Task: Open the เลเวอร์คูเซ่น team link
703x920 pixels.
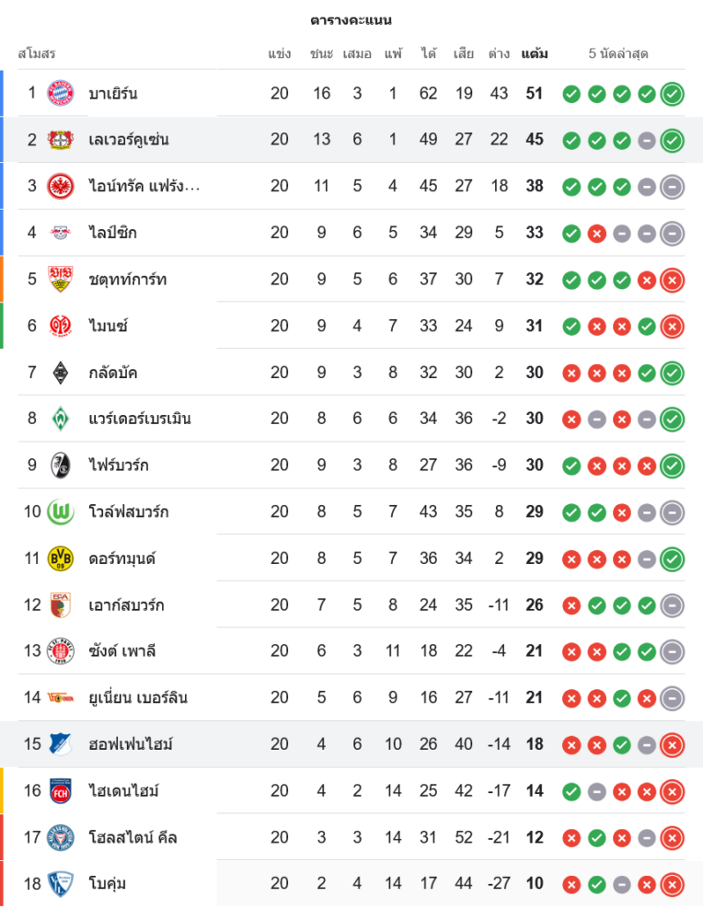Action: [129, 140]
